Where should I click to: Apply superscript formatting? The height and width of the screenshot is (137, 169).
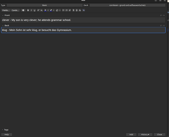click(38, 10)
